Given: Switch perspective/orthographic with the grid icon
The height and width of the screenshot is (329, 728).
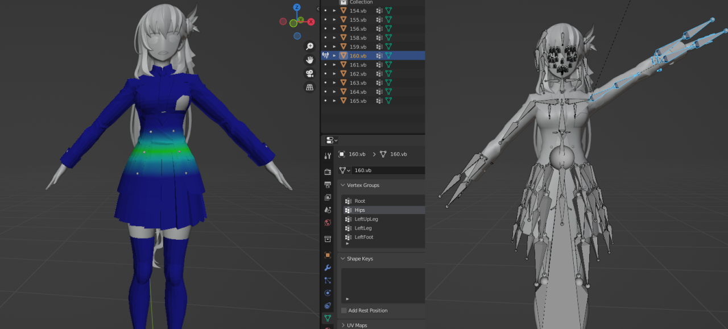Looking at the screenshot, I should point(309,87).
